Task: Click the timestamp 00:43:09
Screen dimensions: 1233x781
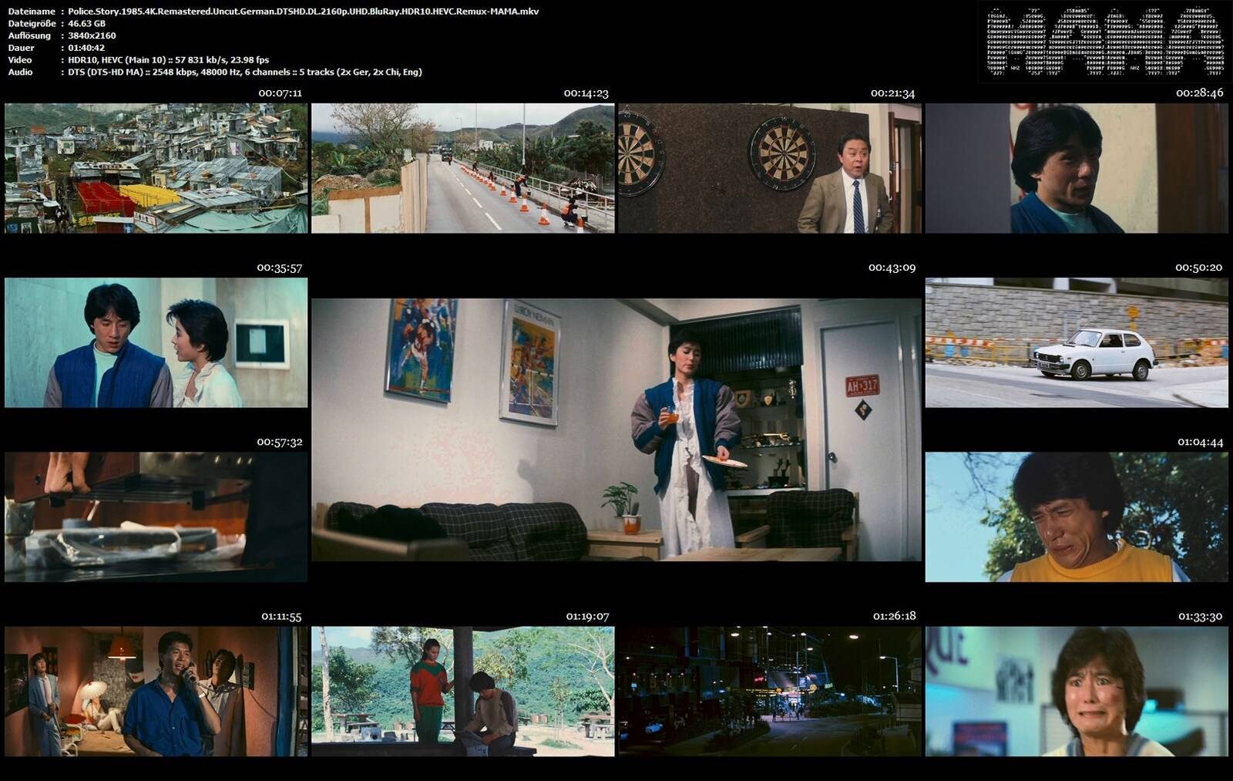Action: [x=892, y=268]
